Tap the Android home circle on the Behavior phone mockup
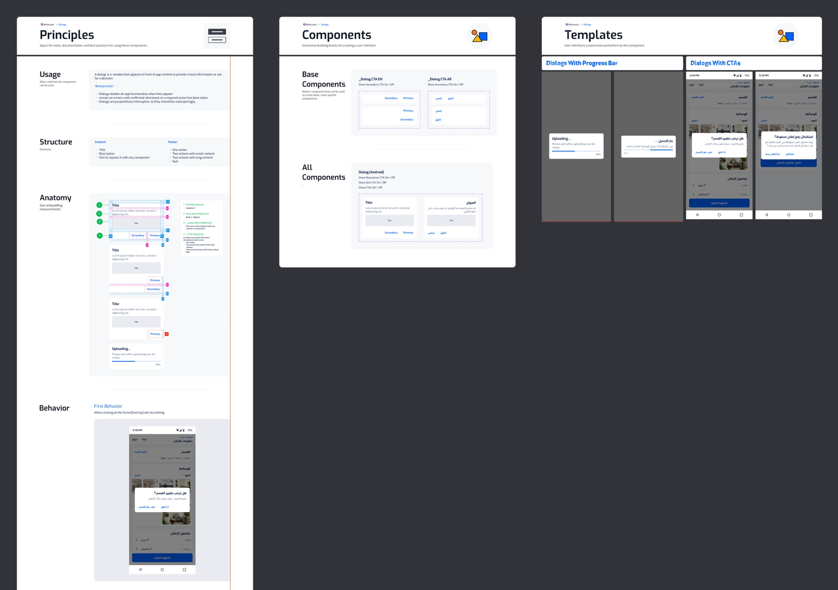The width and height of the screenshot is (838, 590). pyautogui.click(x=162, y=569)
